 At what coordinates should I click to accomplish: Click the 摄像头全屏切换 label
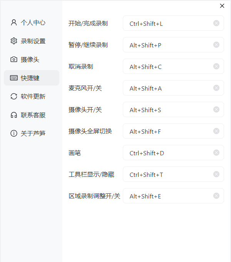pos(90,131)
